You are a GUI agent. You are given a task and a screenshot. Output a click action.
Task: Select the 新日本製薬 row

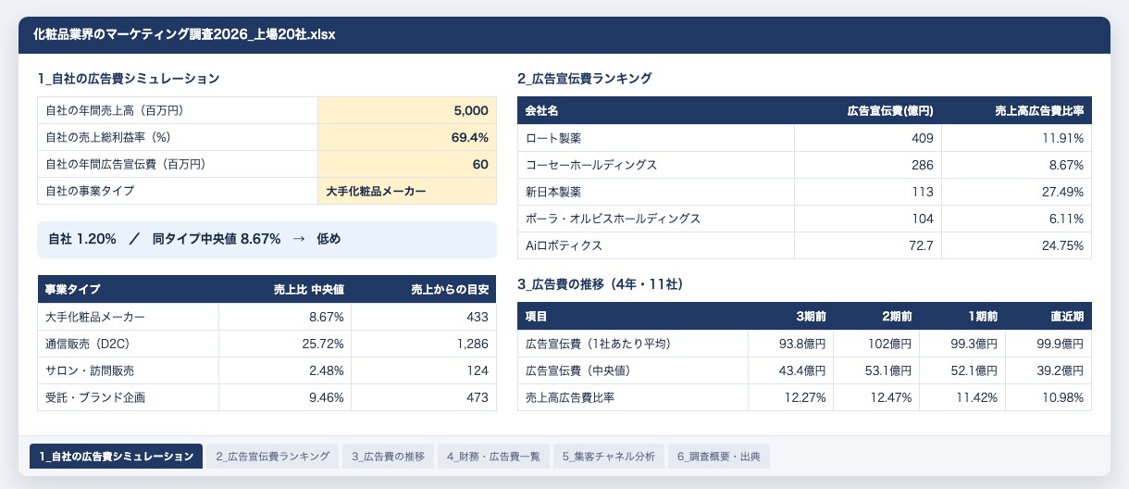[804, 192]
